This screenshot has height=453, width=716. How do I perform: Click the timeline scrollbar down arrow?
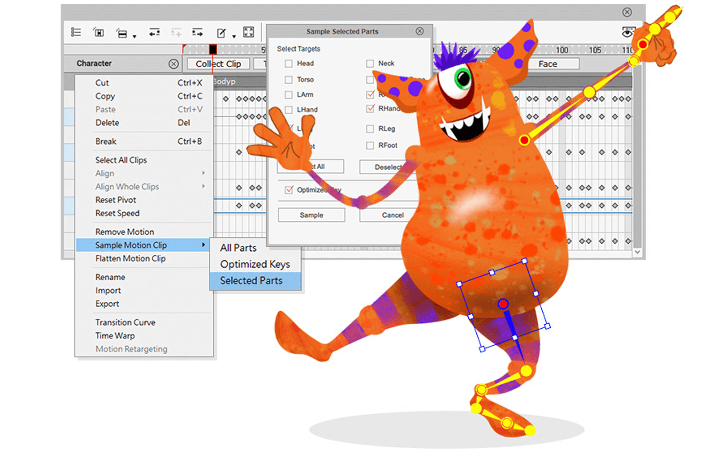637,252
